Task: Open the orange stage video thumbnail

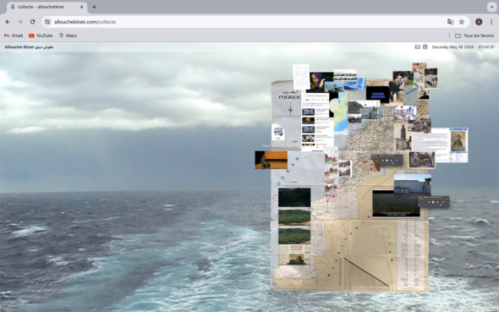Action: (x=271, y=160)
